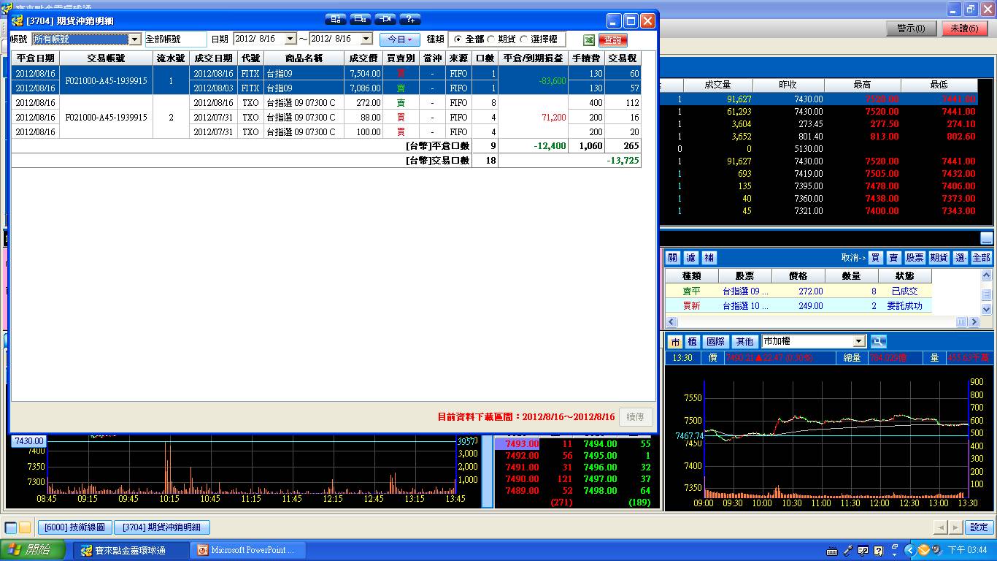Click the 寶來點金靈環球通 taskbar button
Viewport: 997px width, 561px height.
[131, 550]
